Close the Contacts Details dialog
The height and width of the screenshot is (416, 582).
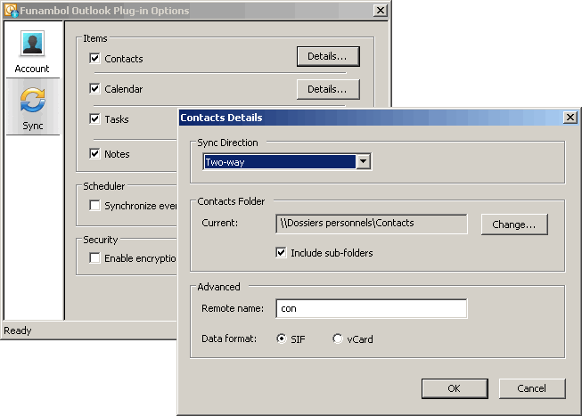coord(570,118)
